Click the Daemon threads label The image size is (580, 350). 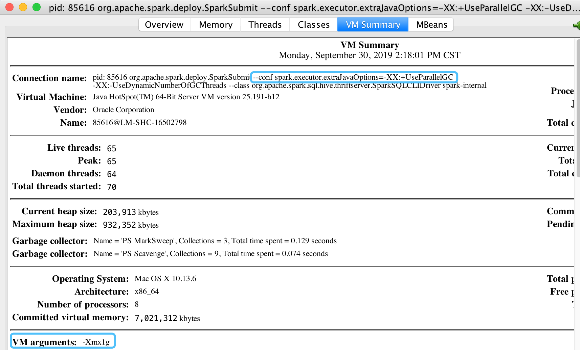click(66, 173)
